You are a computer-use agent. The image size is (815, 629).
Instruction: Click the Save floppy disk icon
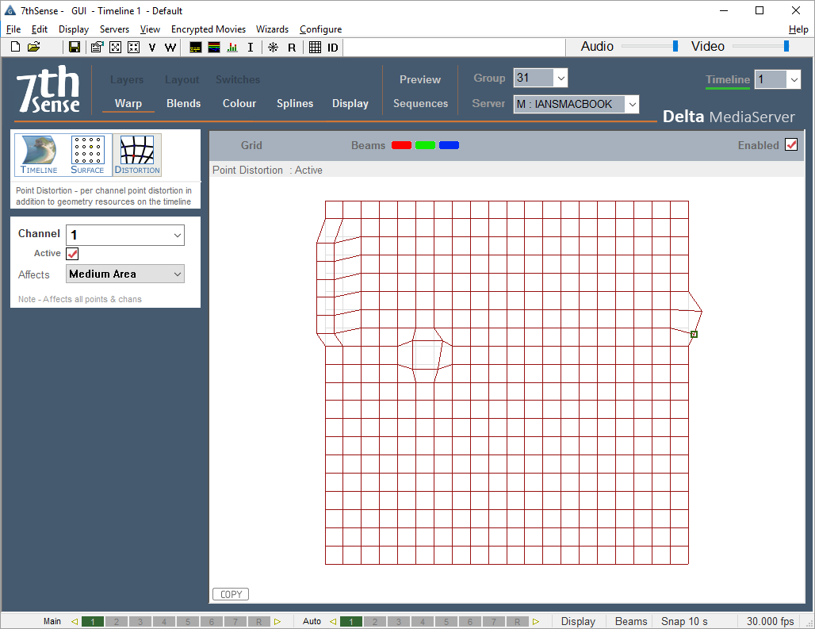[x=75, y=48]
